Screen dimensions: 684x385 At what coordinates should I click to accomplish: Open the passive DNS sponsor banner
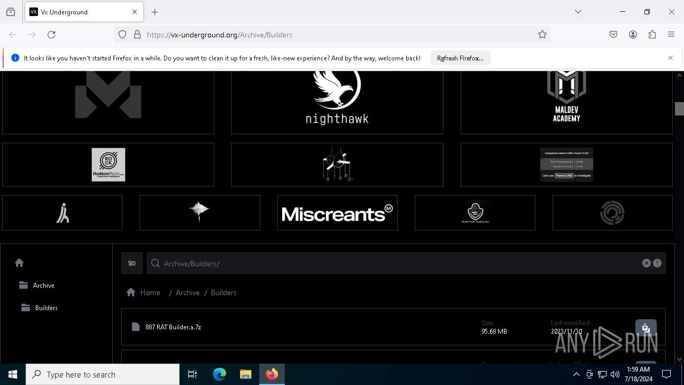click(x=566, y=165)
